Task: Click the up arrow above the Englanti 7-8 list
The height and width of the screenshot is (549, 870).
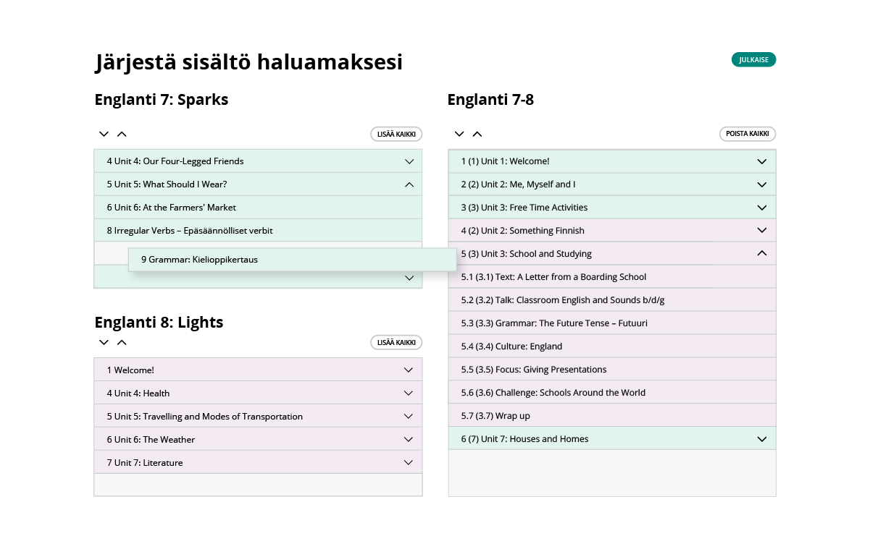Action: 477,134
